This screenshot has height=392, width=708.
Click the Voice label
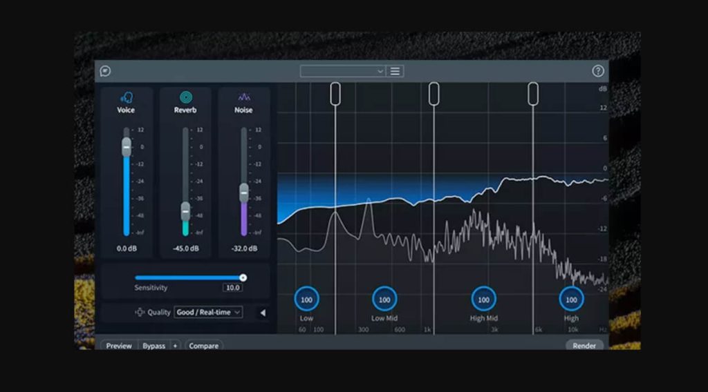(x=126, y=110)
